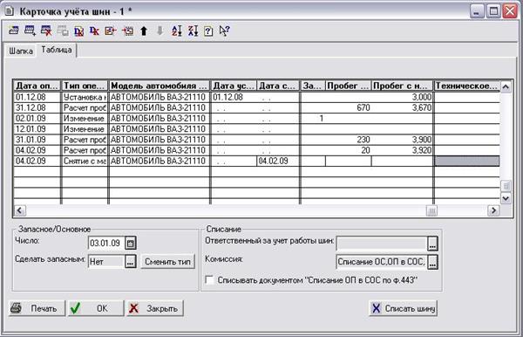Select the mileage cell 3,920

click(402, 151)
